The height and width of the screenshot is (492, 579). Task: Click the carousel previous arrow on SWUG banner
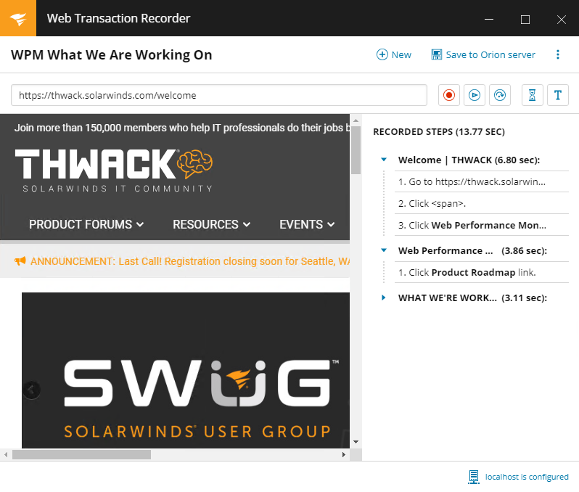pyautogui.click(x=31, y=390)
